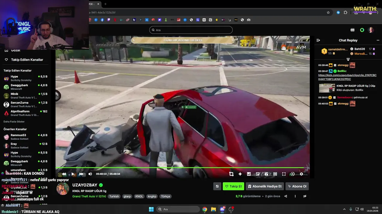382x214 pixels.
Task: Open File Explorer from the taskbar
Action: [x=213, y=209]
